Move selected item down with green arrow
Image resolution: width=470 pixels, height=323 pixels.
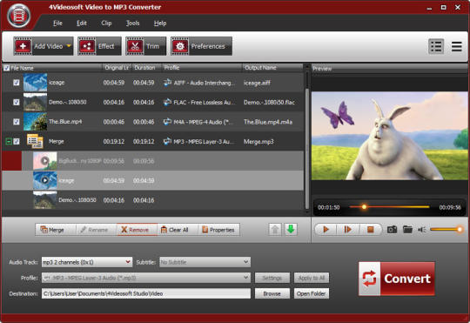tap(291, 230)
